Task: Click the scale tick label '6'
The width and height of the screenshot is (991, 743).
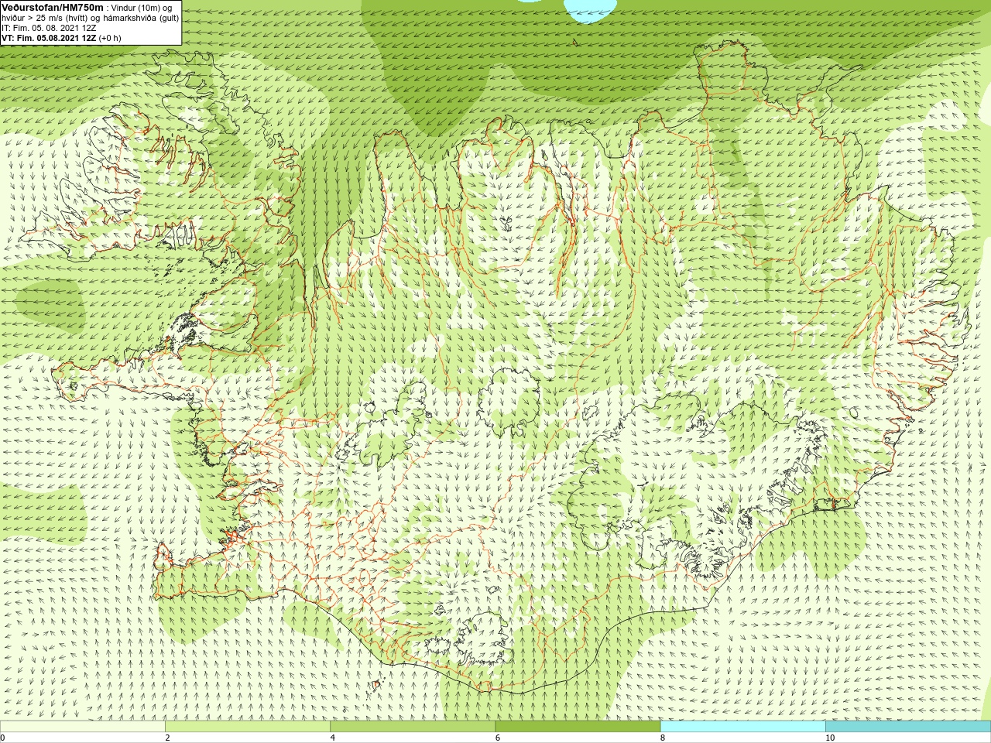Action: [497, 738]
